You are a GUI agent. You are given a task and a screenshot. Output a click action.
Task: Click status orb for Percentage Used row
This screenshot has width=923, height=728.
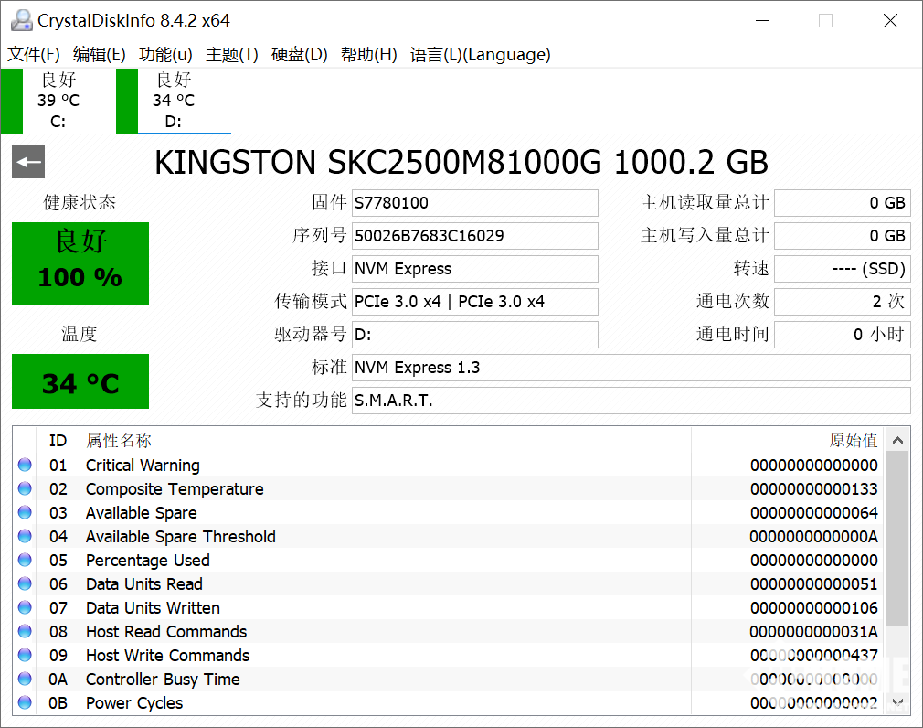[x=25, y=560]
